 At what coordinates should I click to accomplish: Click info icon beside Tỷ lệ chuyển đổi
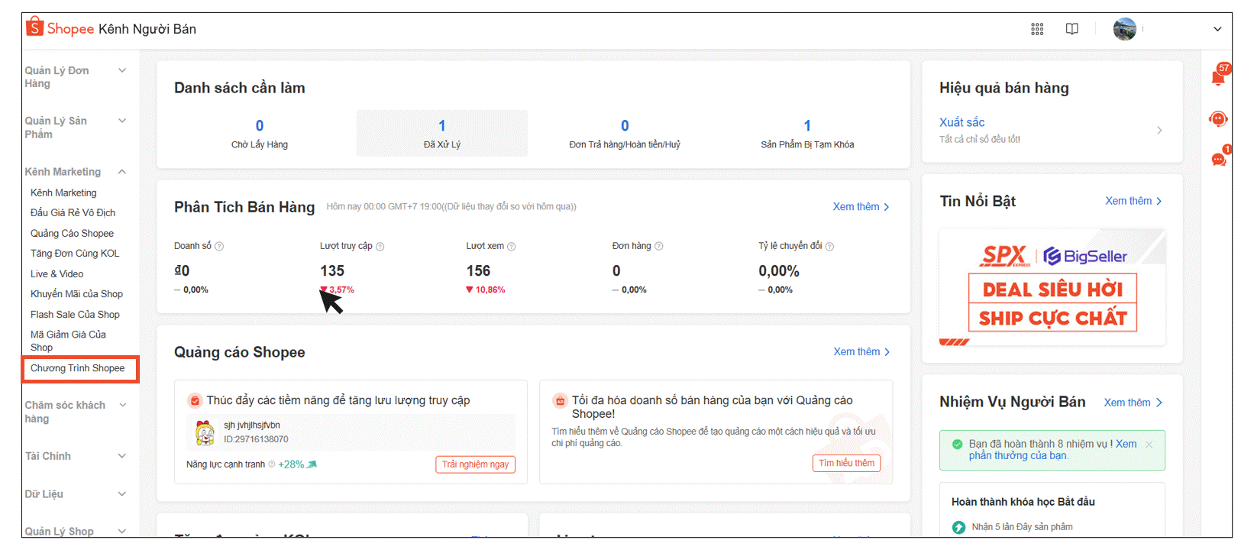829,247
